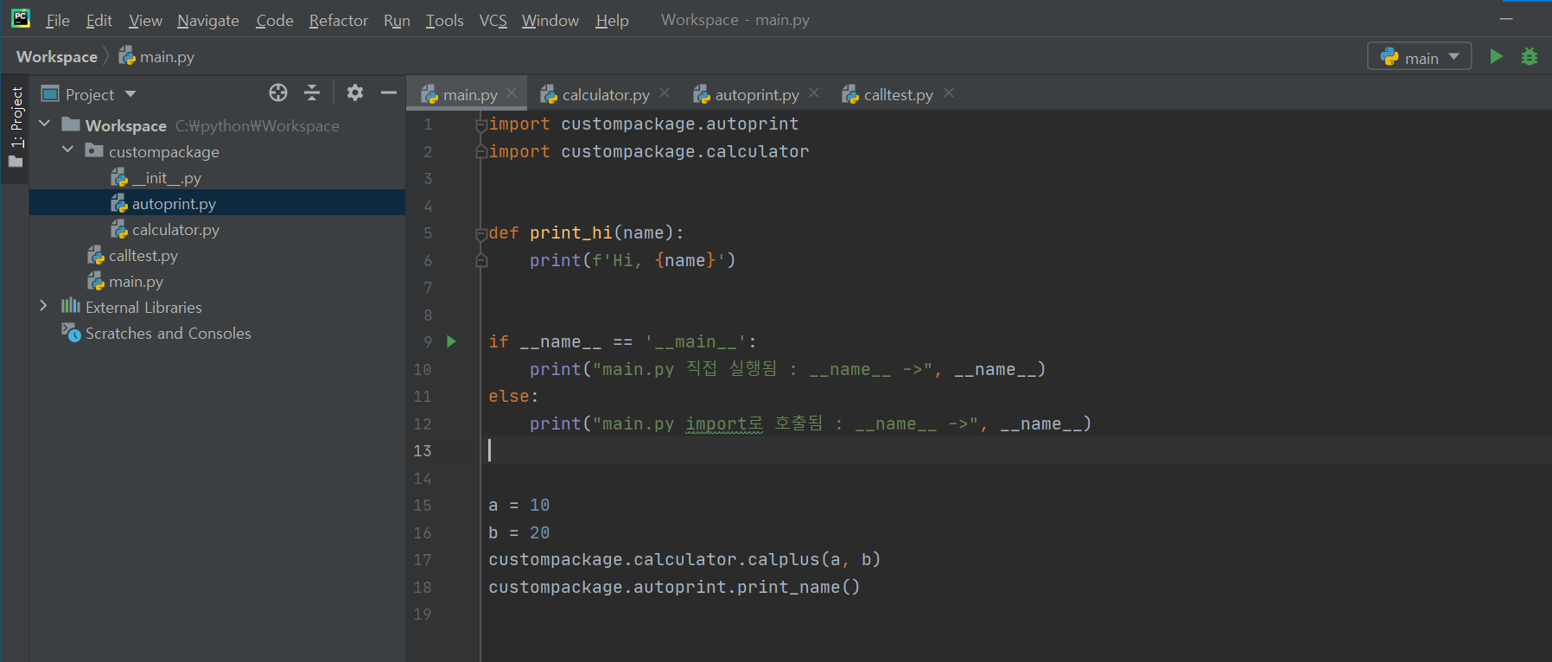Close the calculator.py editor tab
The image size is (1552, 662).
point(665,93)
